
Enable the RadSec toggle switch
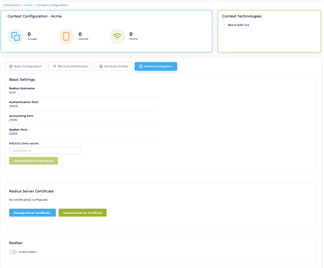[13, 252]
